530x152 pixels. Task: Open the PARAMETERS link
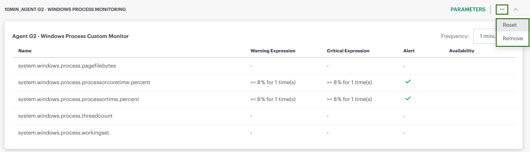pyautogui.click(x=468, y=10)
